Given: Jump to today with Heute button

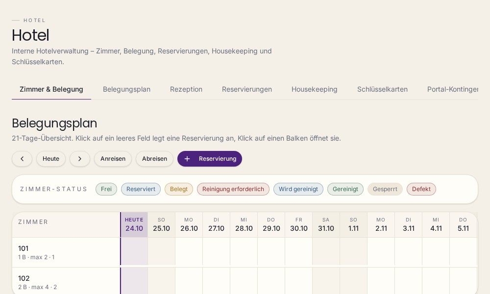Looking at the screenshot, I should coord(51,159).
